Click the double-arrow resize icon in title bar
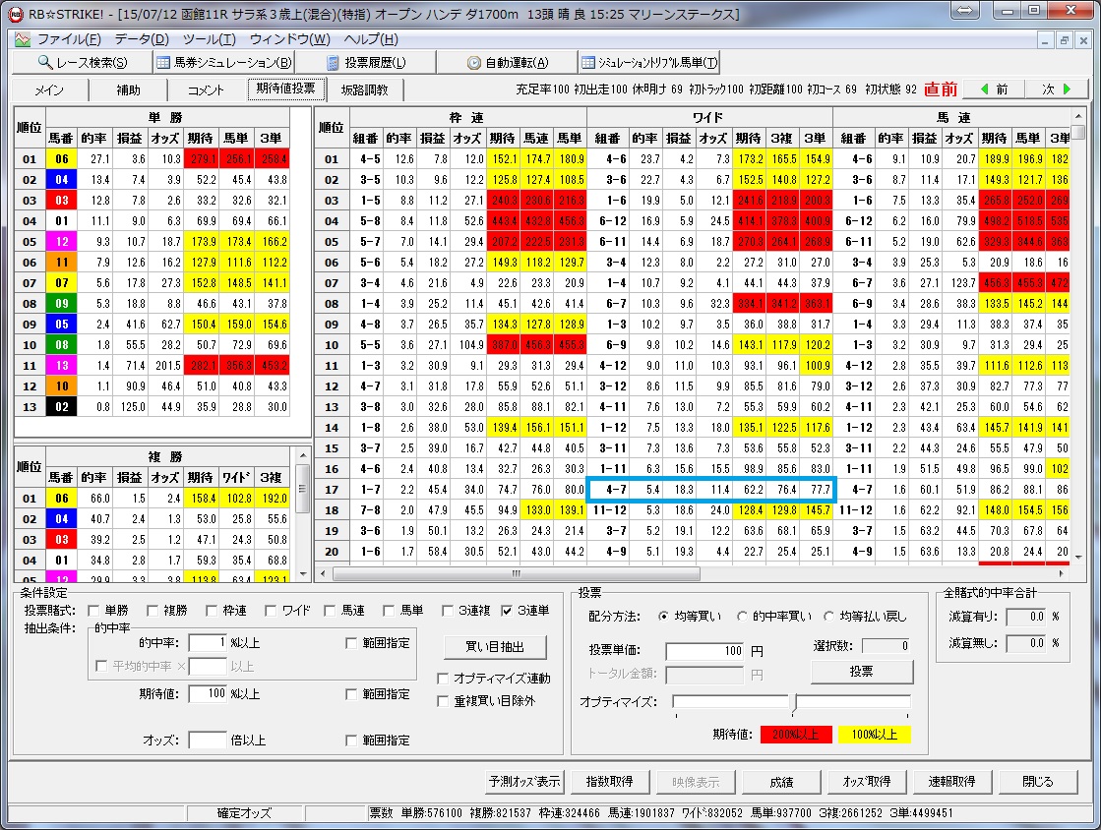 pyautogui.click(x=965, y=10)
